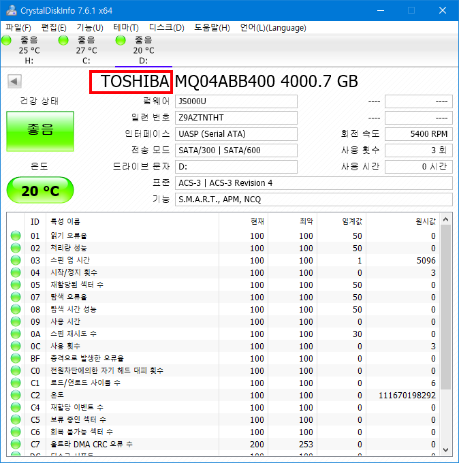Click status icon of row 01 읽기 오류율

(x=16, y=236)
